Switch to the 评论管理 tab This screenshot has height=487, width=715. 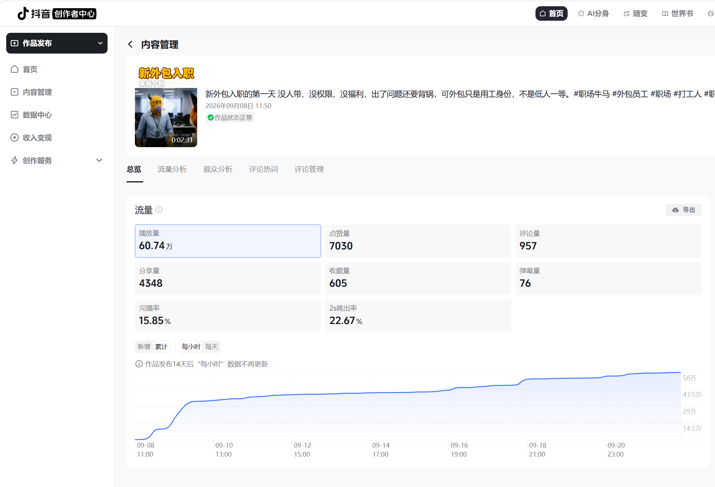click(309, 169)
